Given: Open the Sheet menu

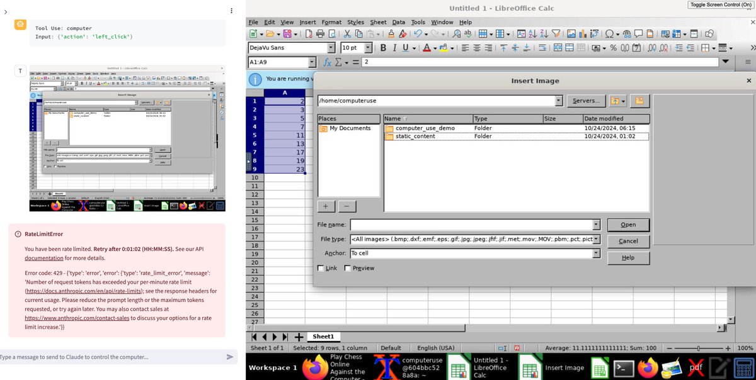Looking at the screenshot, I should [378, 22].
